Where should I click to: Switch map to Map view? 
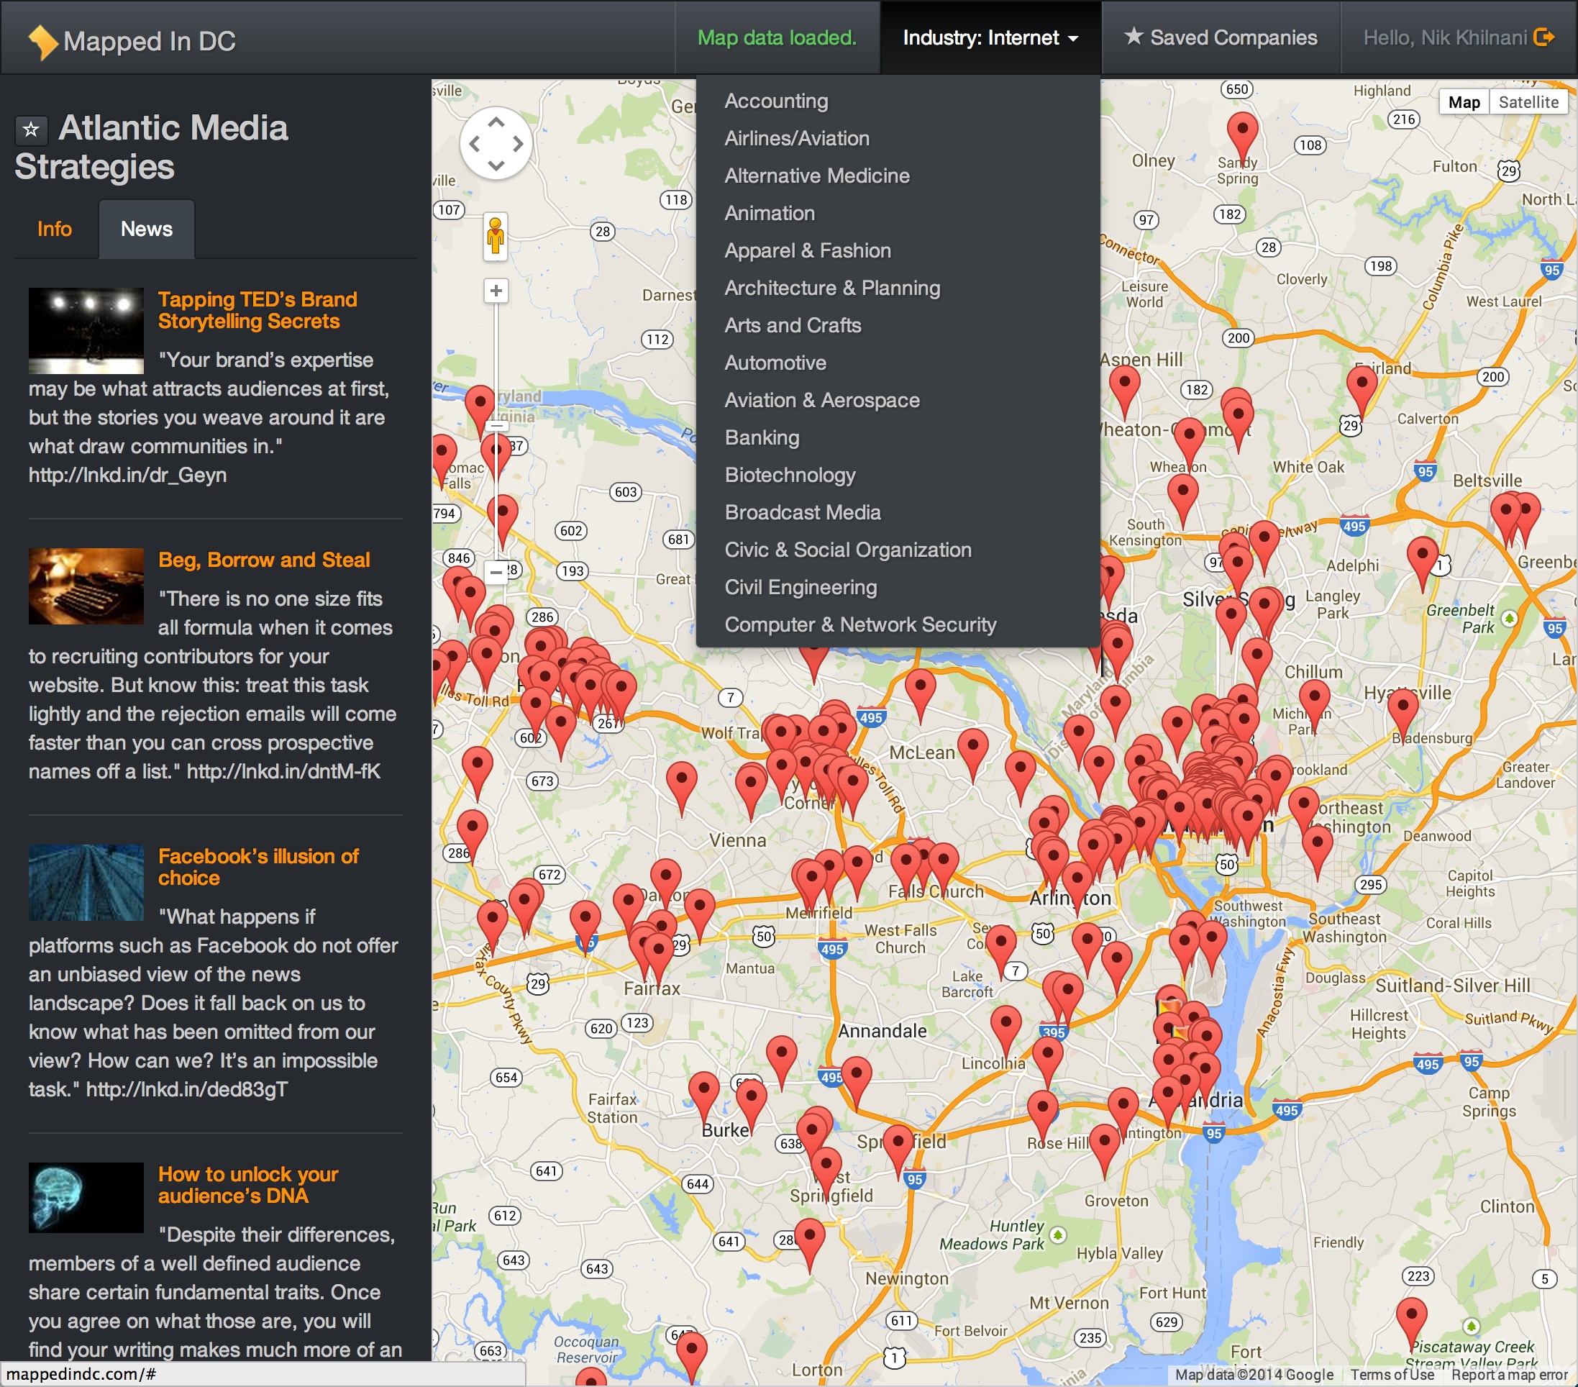pos(1463,102)
